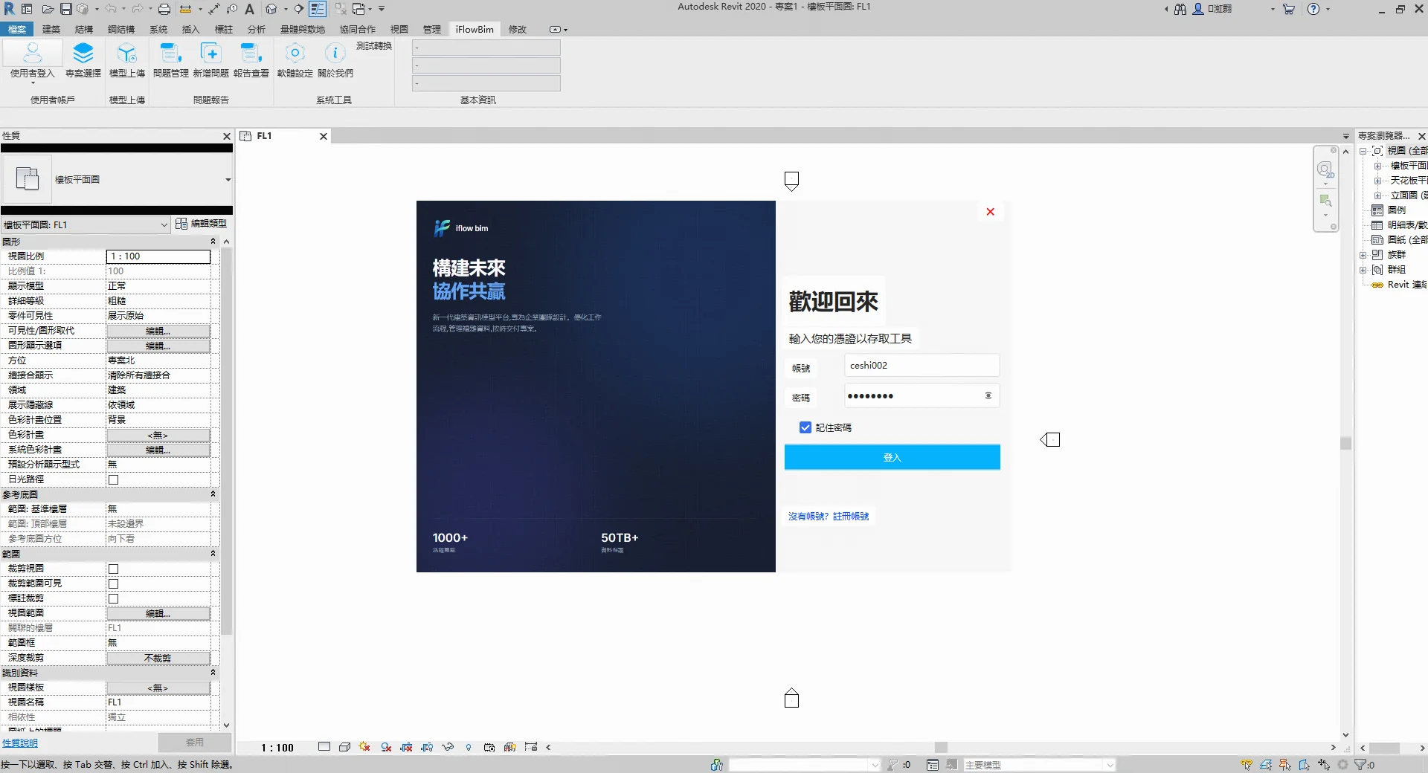Screen dimensions: 1428x773
Task: Toggle the 日光路徑 sun path checkbox
Action: [113, 479]
